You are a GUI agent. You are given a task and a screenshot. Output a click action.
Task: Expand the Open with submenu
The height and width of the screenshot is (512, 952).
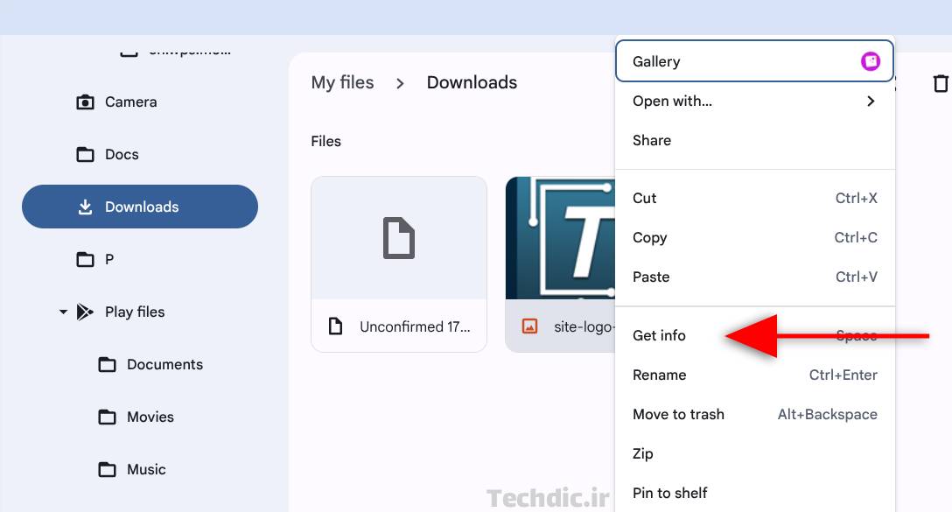(x=870, y=101)
